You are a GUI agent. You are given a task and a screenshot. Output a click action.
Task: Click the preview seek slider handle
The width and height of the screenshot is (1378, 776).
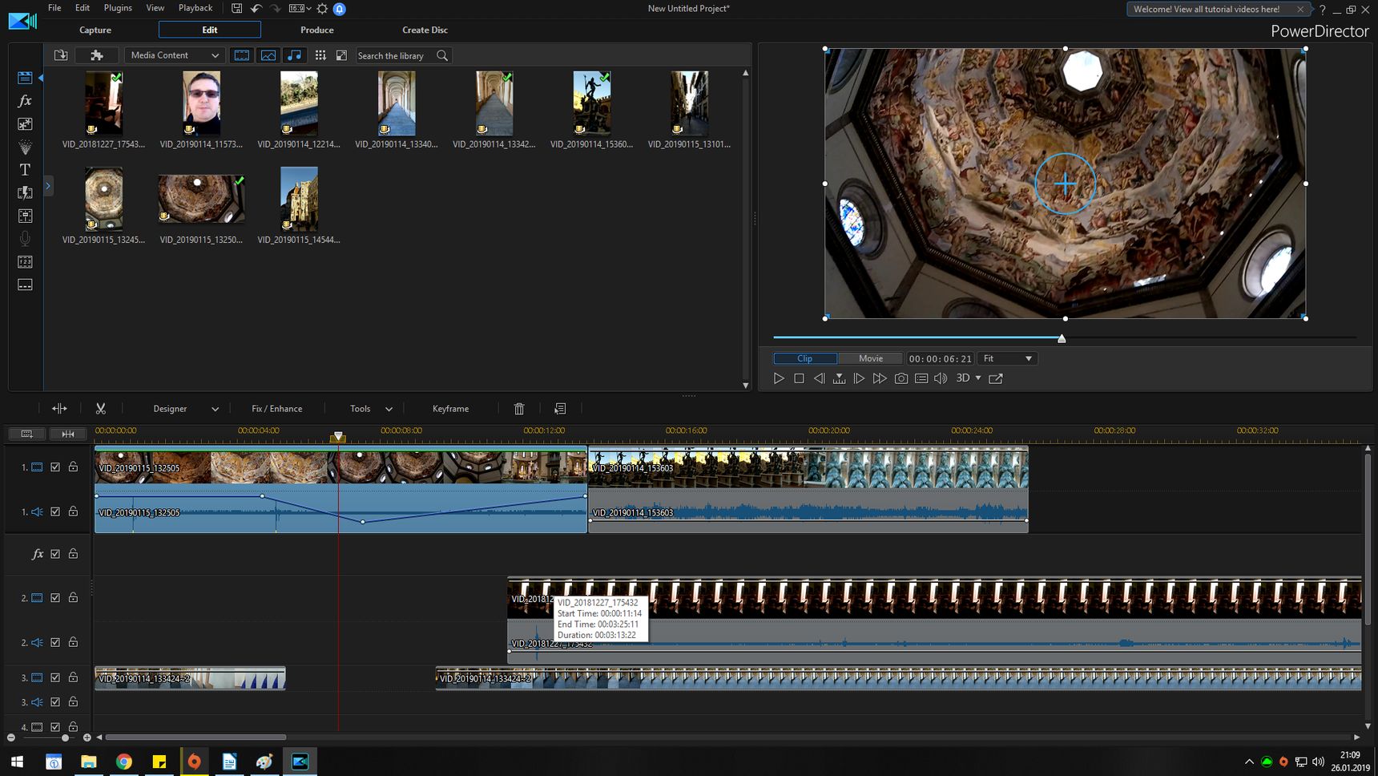[x=1062, y=338]
